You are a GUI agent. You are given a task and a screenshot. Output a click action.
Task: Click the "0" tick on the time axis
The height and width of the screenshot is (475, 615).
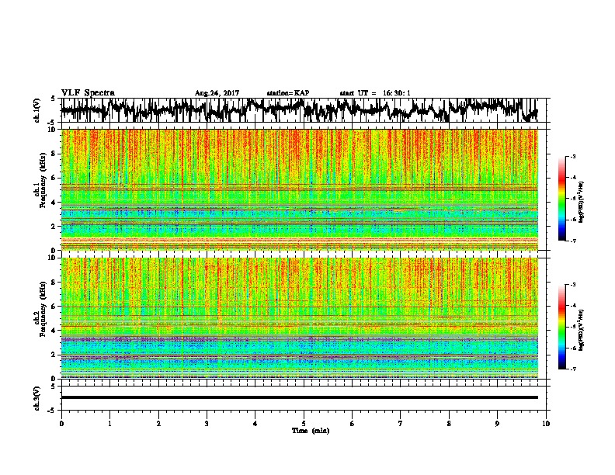click(61, 424)
